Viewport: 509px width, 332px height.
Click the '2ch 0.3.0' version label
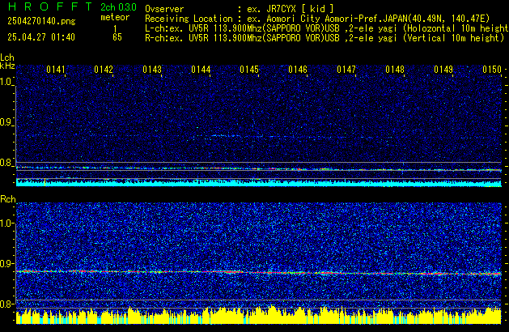(118, 7)
